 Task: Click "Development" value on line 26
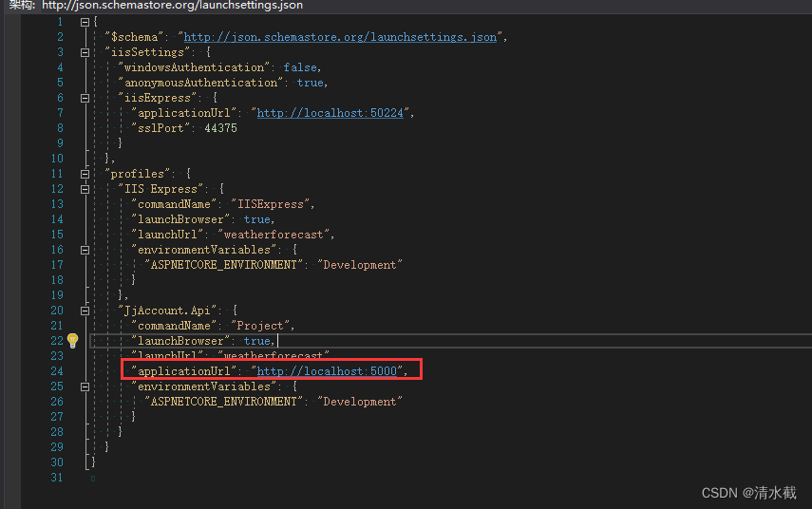pyautogui.click(x=359, y=402)
